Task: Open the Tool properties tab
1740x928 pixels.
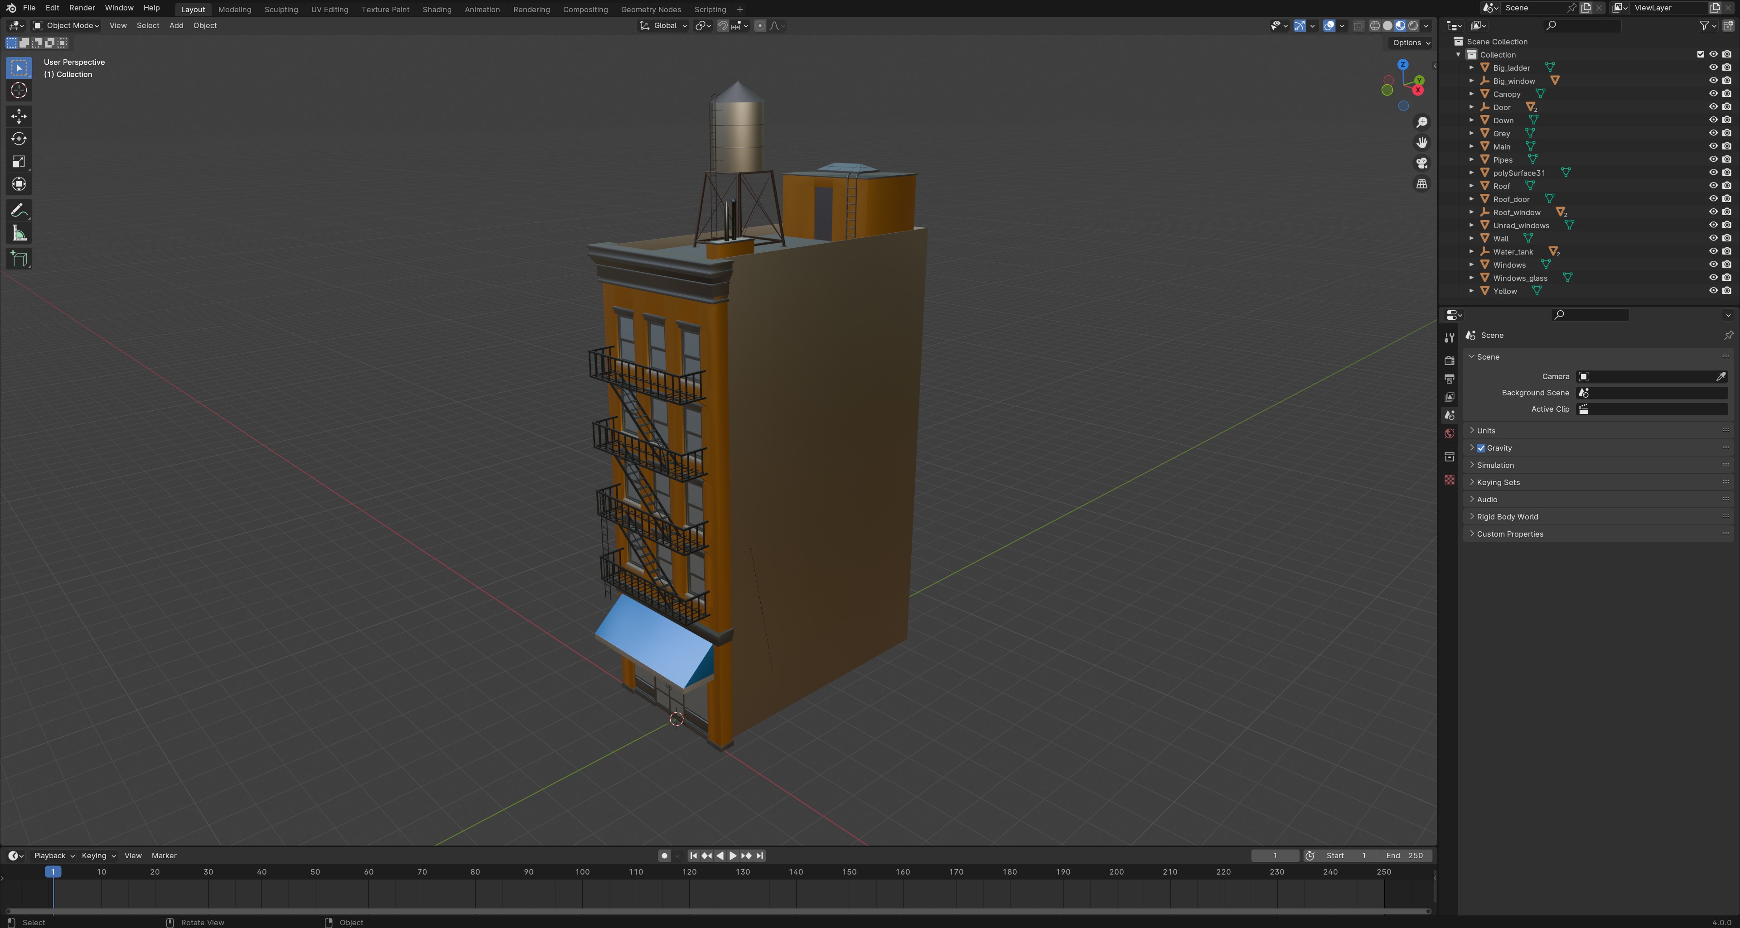Action: click(1449, 337)
